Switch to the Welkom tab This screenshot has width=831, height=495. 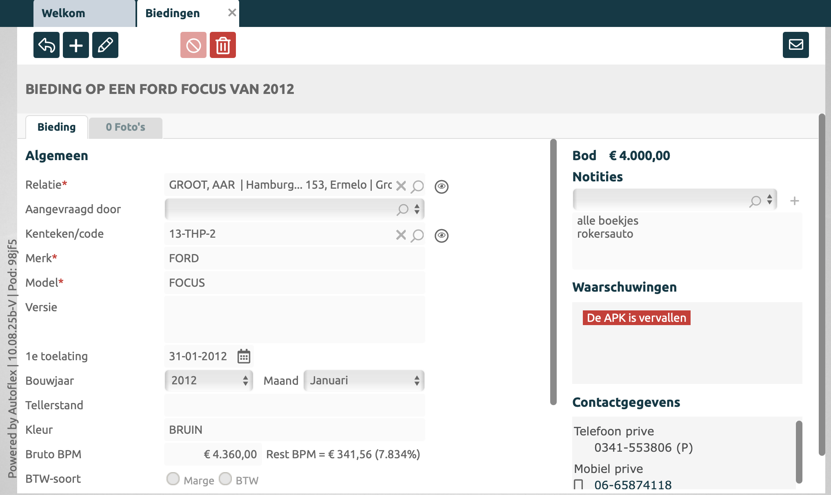(64, 13)
